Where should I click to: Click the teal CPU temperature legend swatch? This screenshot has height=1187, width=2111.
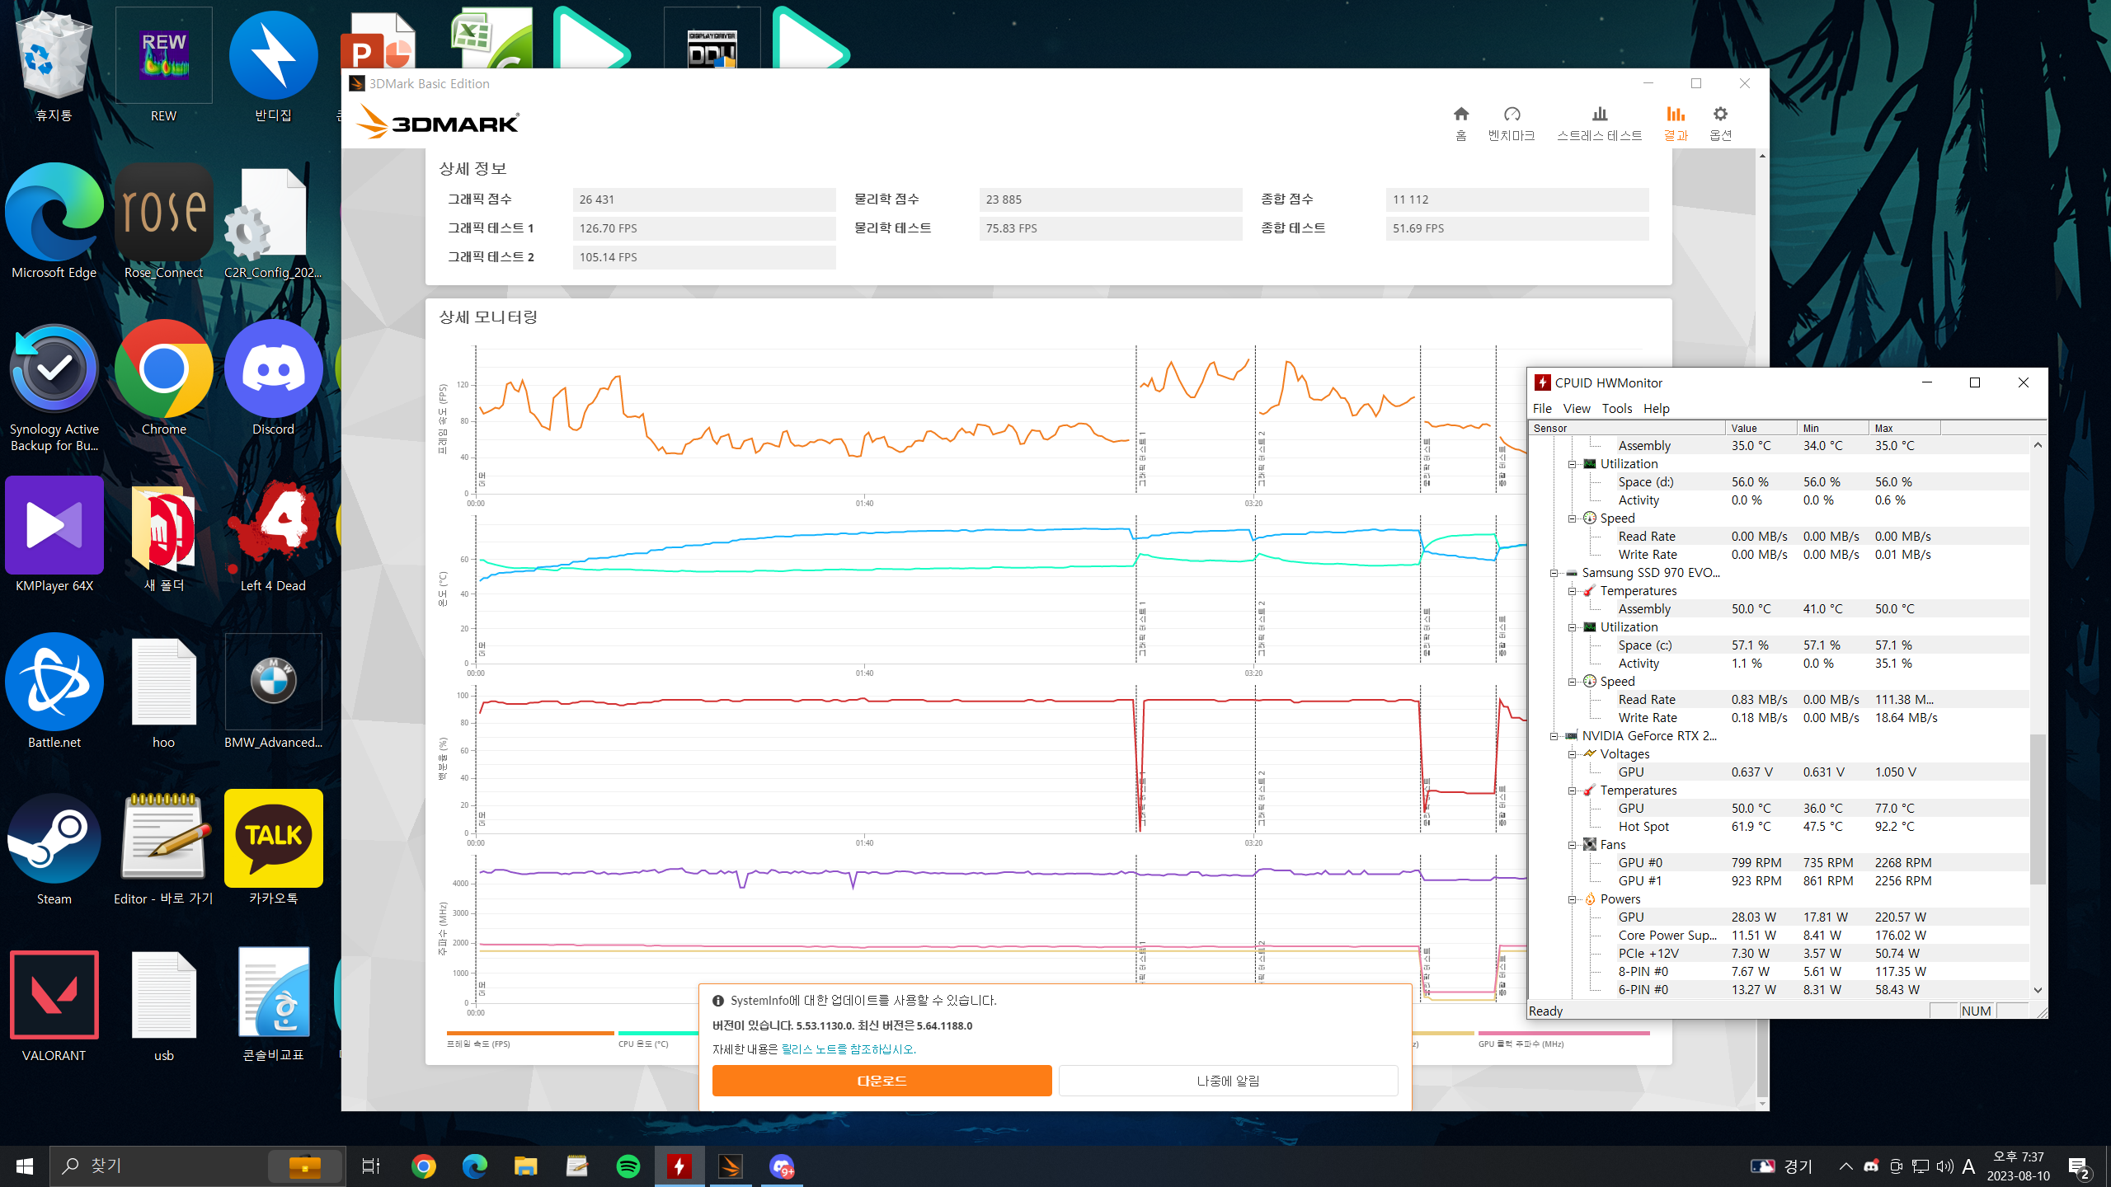pyautogui.click(x=658, y=1033)
